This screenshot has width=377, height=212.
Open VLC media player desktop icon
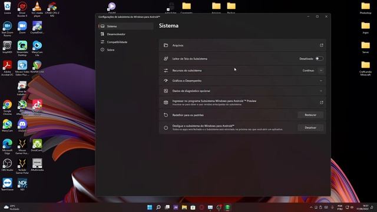[37, 9]
